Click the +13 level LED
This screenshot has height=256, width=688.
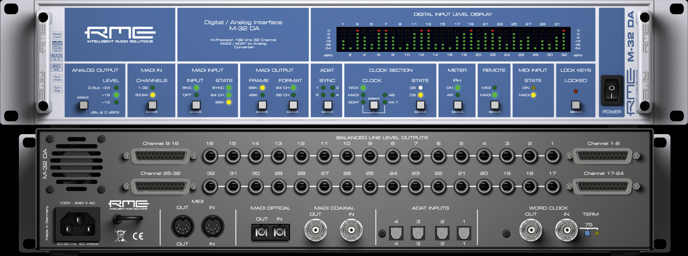click(x=116, y=102)
